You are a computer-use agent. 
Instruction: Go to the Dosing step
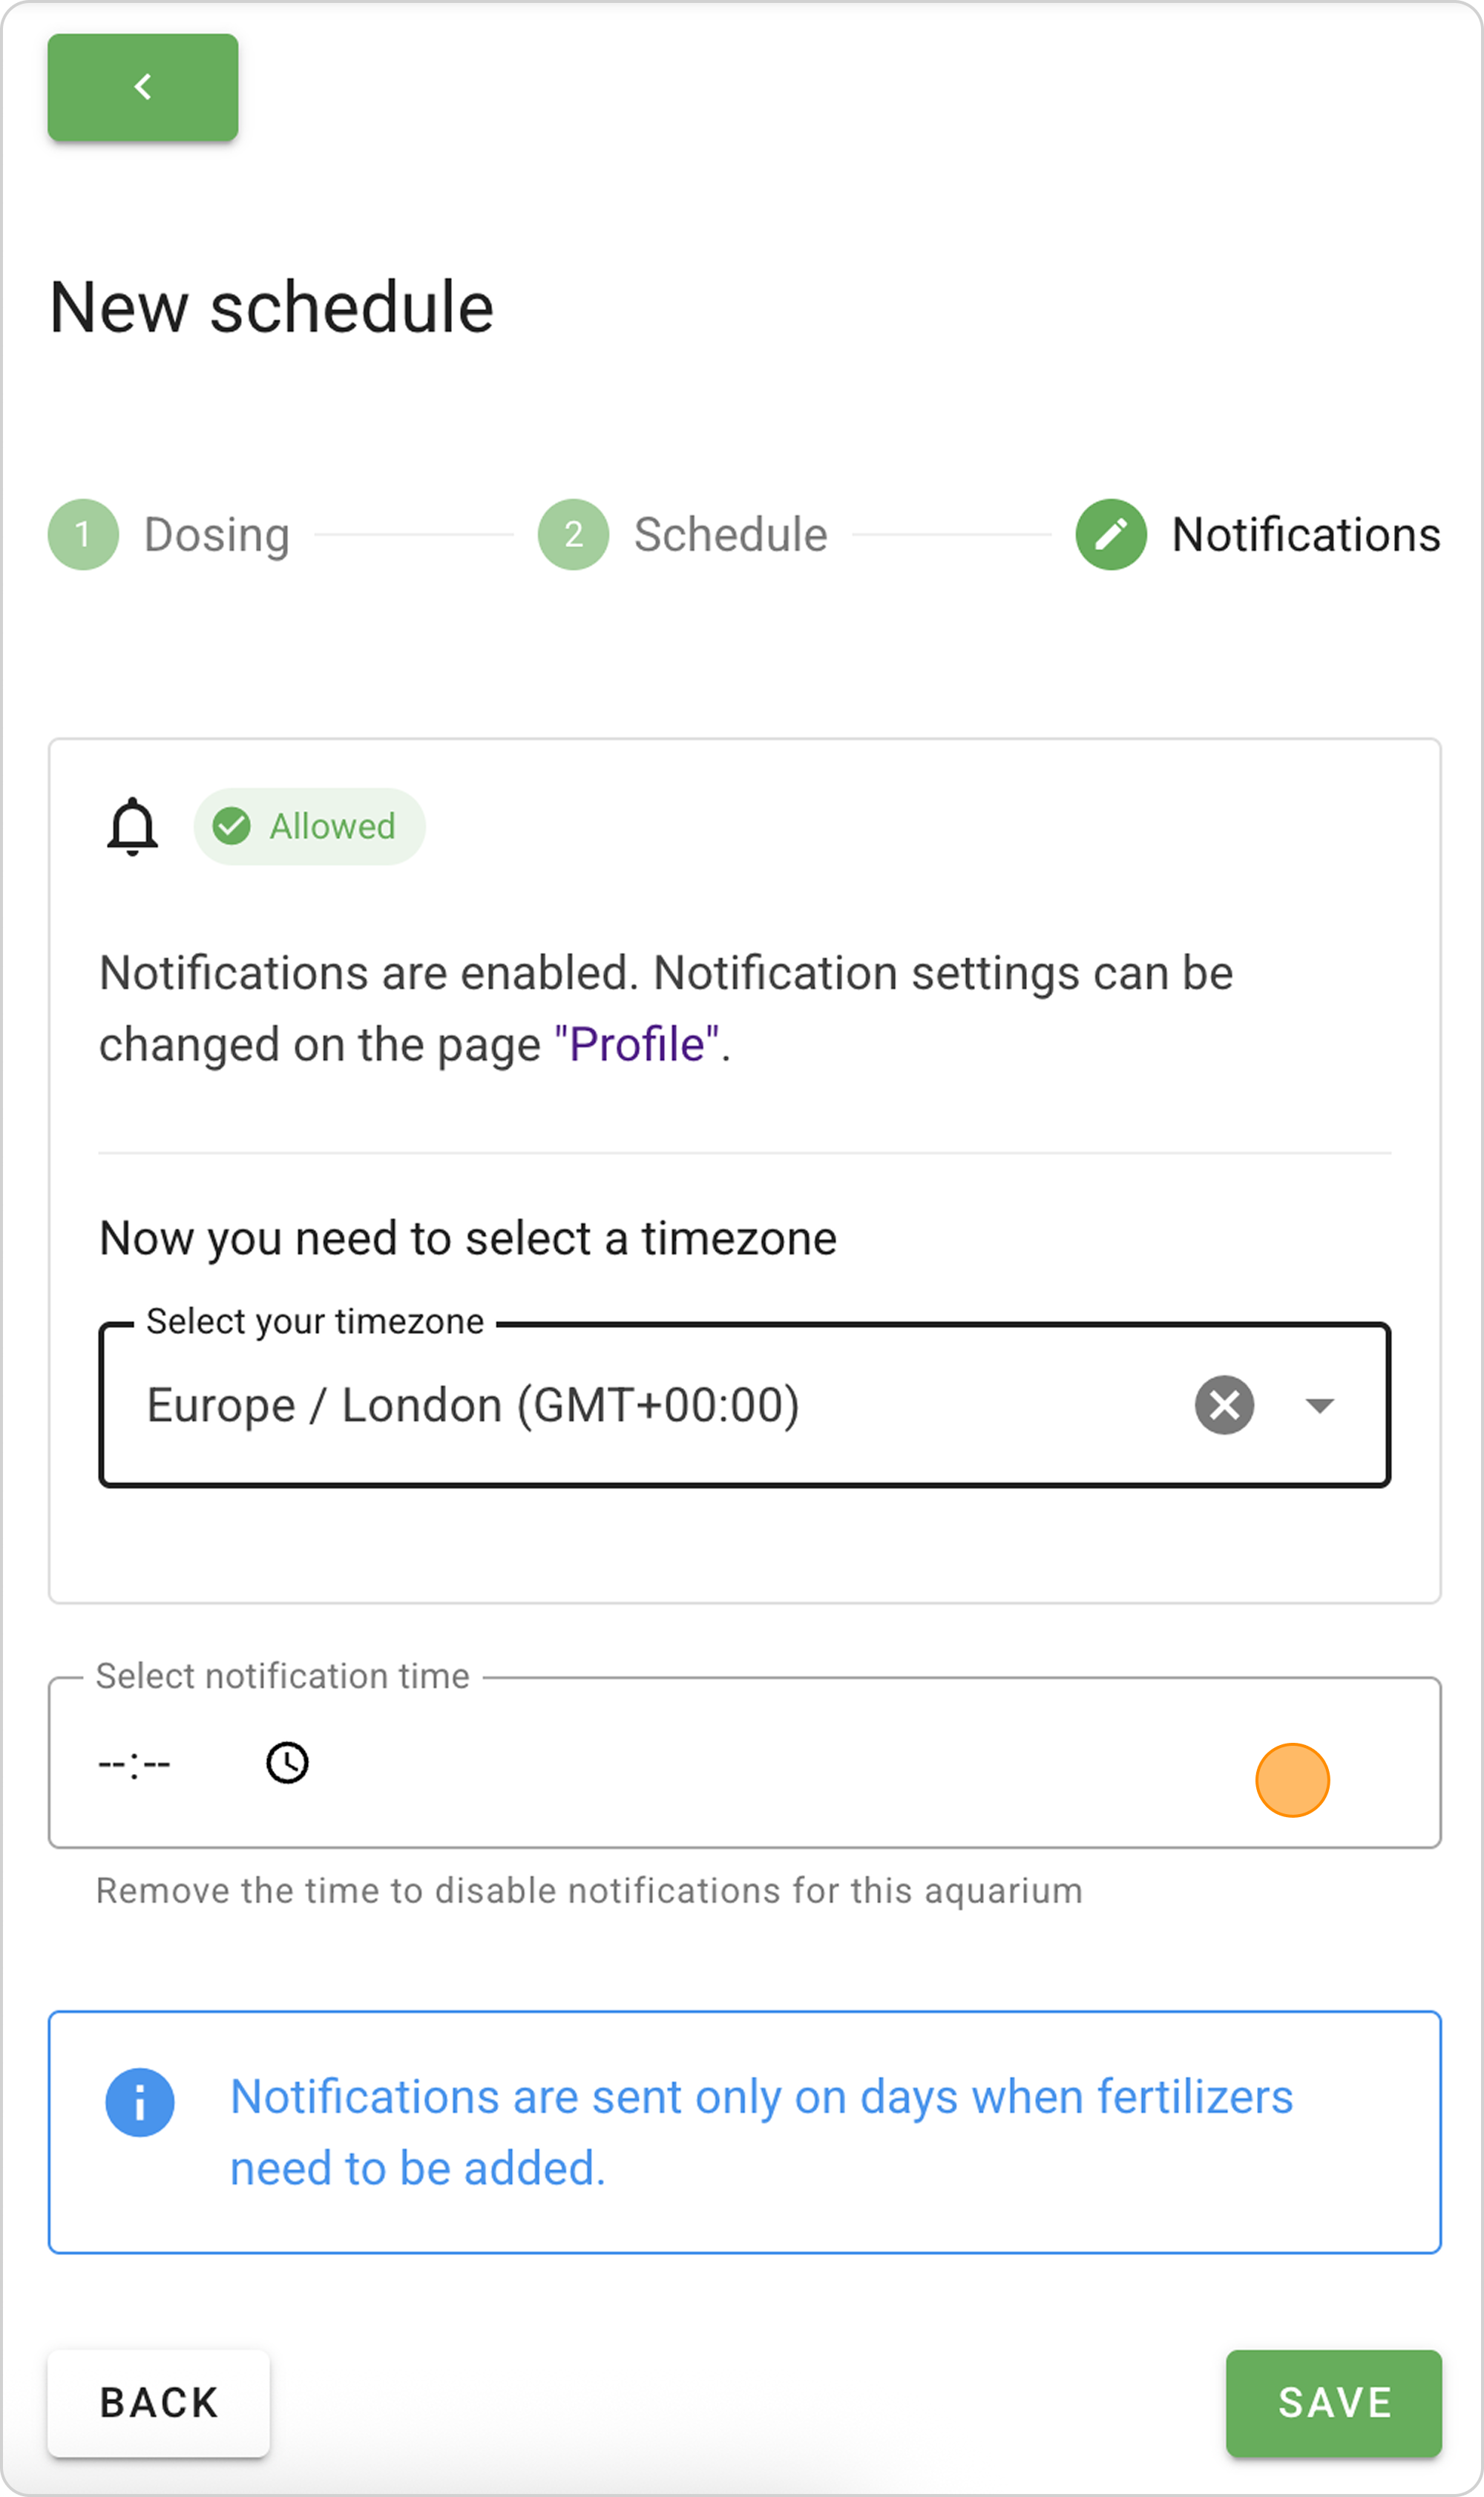point(217,534)
